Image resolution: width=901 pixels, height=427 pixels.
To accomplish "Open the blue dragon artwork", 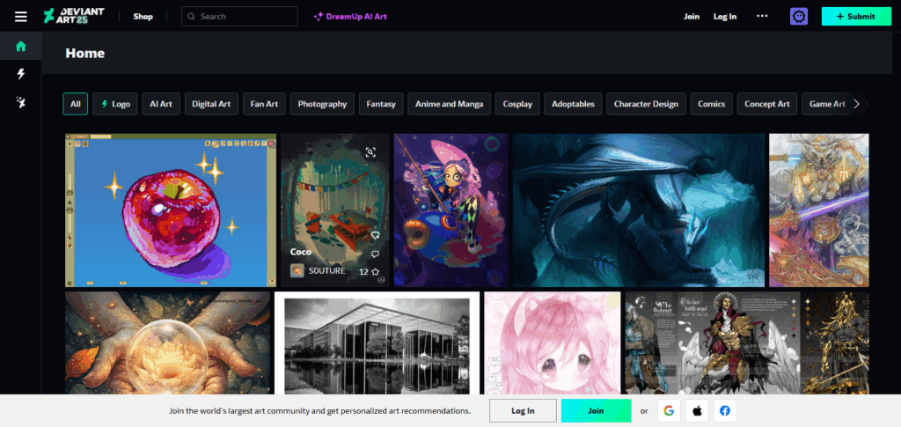I will (639, 210).
